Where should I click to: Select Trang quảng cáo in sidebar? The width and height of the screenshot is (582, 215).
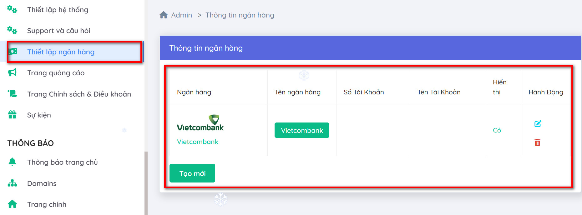pos(56,73)
